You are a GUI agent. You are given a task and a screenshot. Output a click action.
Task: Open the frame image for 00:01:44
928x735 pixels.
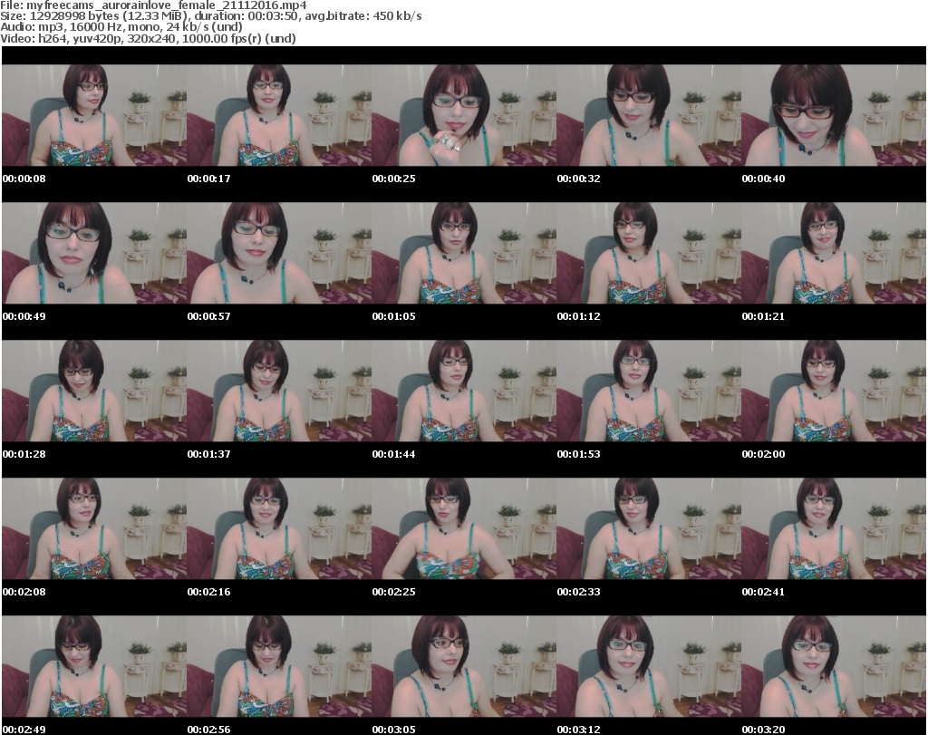pos(464,391)
